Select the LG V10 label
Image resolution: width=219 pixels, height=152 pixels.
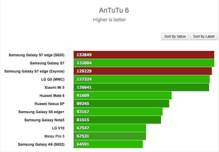point(58,128)
